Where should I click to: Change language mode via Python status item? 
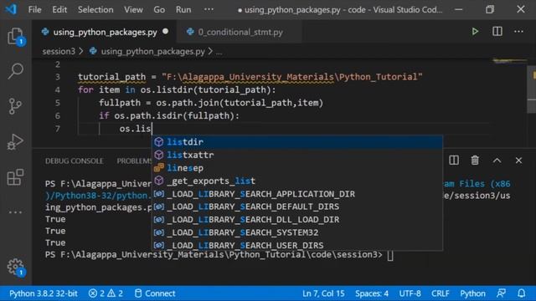tap(472, 293)
